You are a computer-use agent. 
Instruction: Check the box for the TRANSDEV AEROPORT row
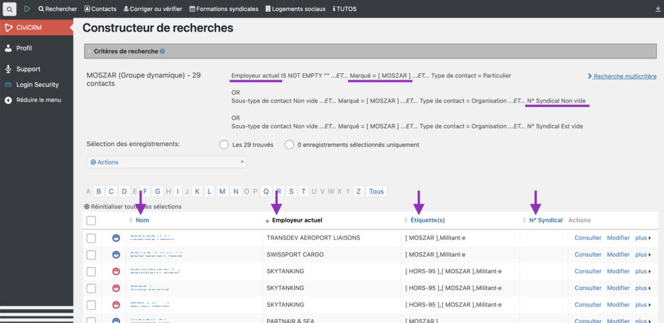pos(91,238)
